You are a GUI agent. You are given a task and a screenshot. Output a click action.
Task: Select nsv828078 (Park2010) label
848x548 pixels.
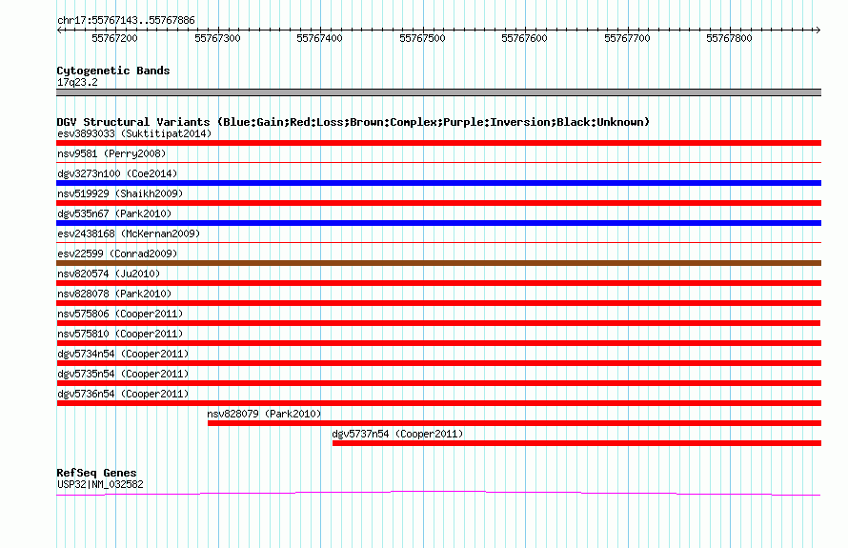click(114, 294)
